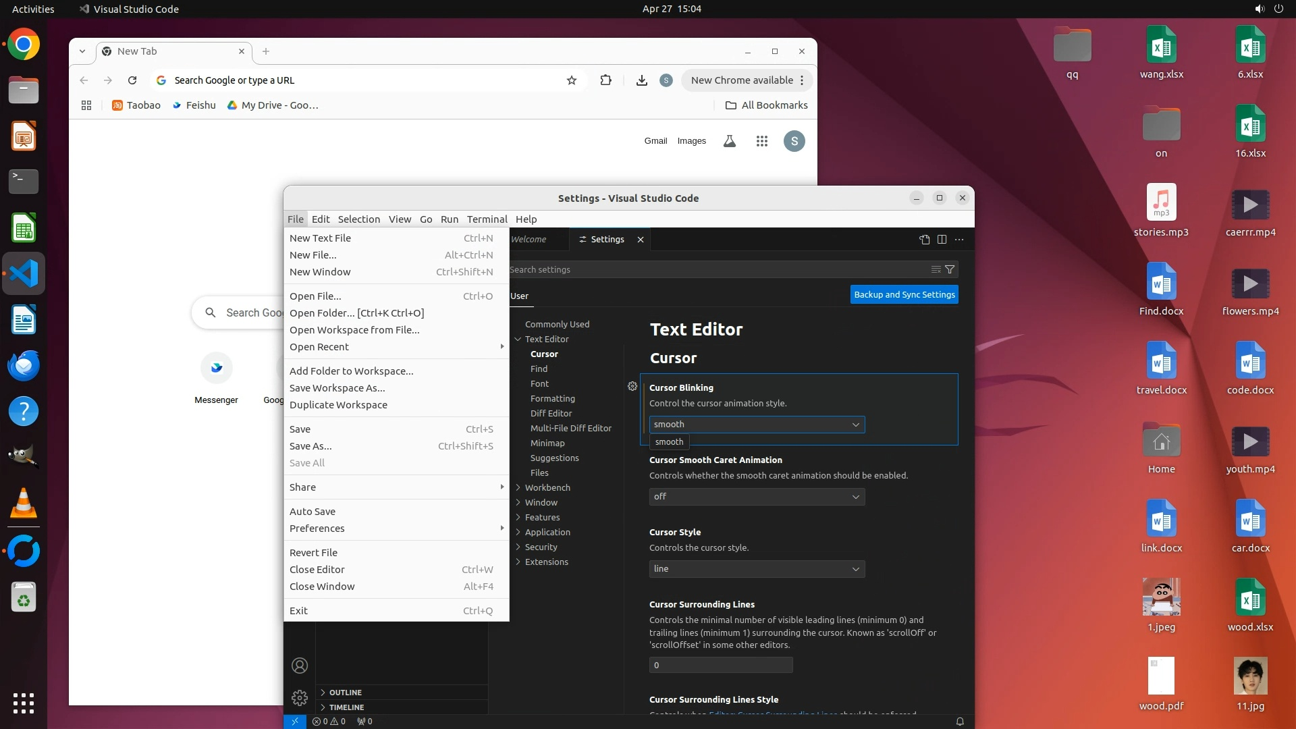Viewport: 1296px width, 729px height.
Task: Select Font under Text Editor
Action: (539, 383)
